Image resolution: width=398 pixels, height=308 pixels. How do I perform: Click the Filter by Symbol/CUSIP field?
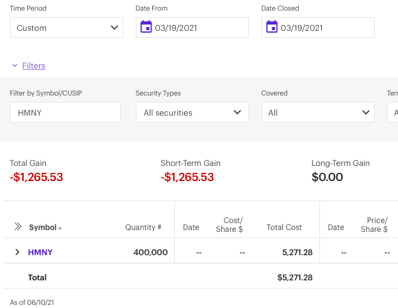click(65, 113)
